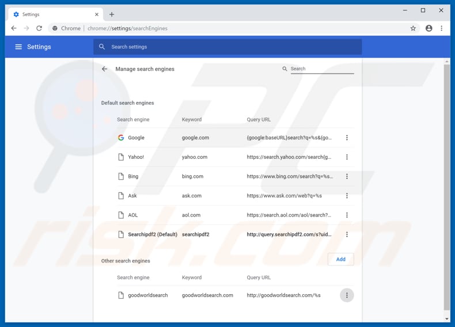The height and width of the screenshot is (327, 455).
Task: Select the searchipdf2 keyword text
Action: coord(196,234)
